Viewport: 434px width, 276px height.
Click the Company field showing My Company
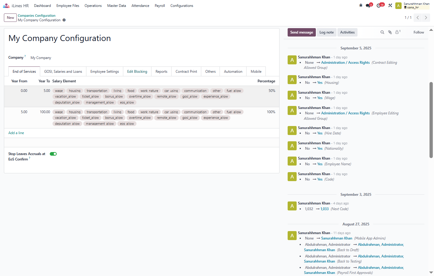click(x=41, y=58)
